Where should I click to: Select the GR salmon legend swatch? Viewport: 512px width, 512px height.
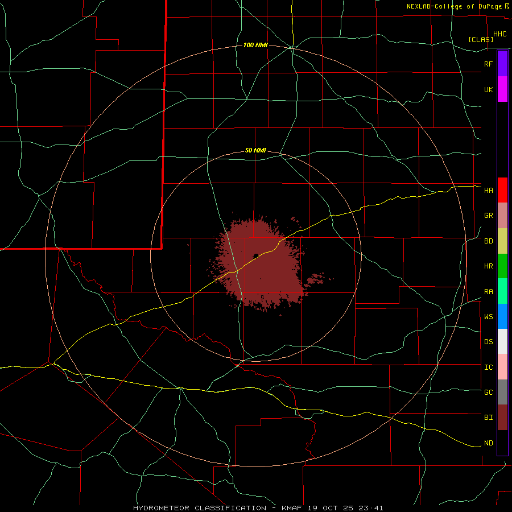pos(502,216)
